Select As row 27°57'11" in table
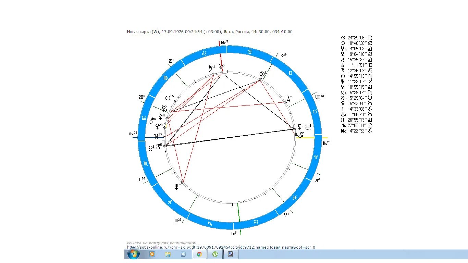The width and height of the screenshot is (468, 263). (x=357, y=125)
